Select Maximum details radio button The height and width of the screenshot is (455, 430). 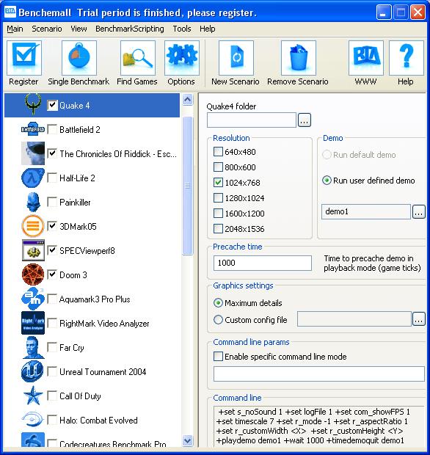click(218, 303)
